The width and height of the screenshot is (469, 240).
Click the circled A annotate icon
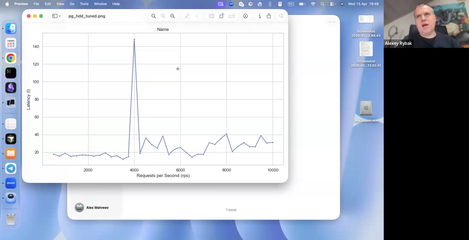pyautogui.click(x=245, y=16)
